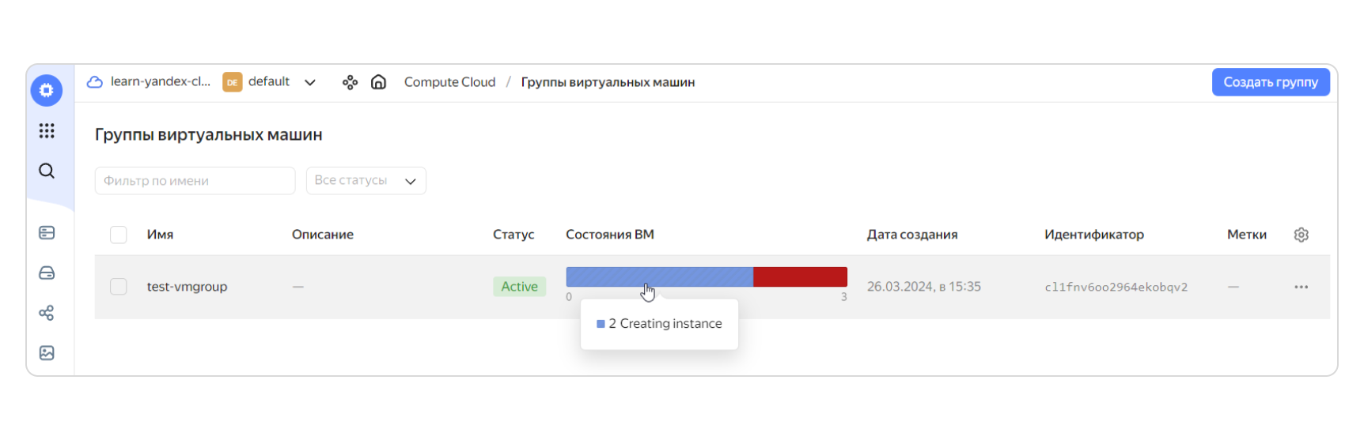Open the 'Все статусы' status filter dropdown
The height and width of the screenshot is (440, 1364).
point(366,181)
